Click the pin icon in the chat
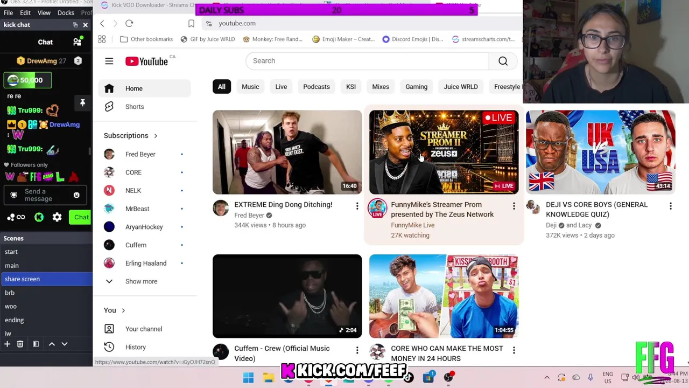The height and width of the screenshot is (388, 689). [x=82, y=103]
